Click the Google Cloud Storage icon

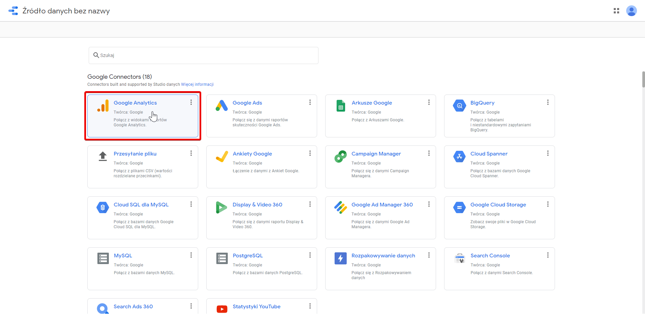click(x=460, y=207)
